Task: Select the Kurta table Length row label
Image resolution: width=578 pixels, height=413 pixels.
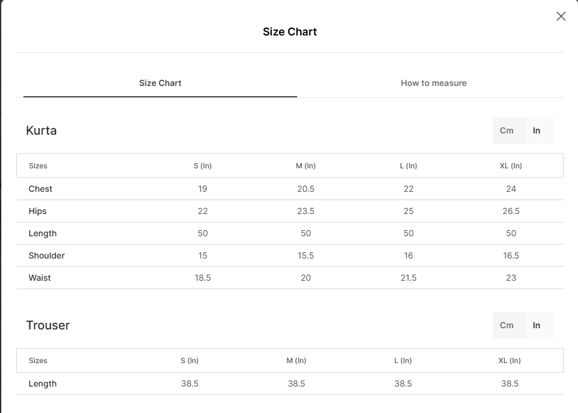Action: coord(42,233)
